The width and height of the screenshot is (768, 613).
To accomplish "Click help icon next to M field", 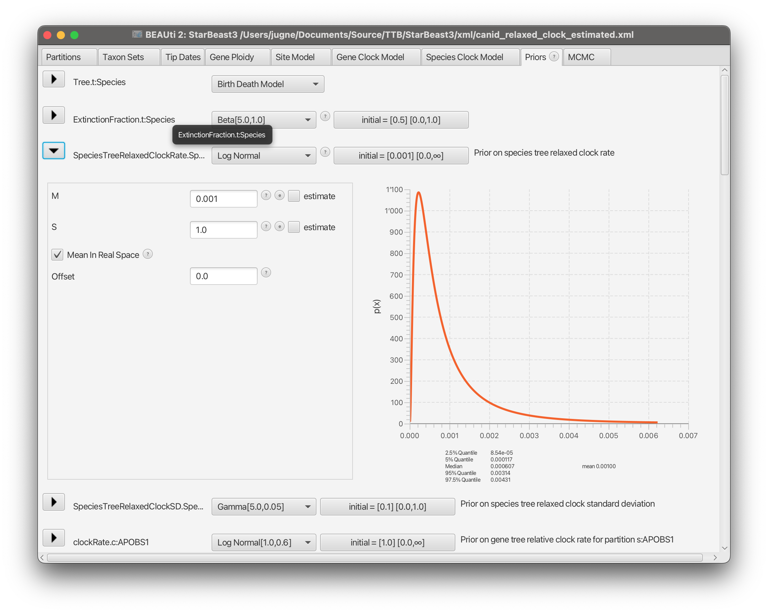I will pos(266,195).
